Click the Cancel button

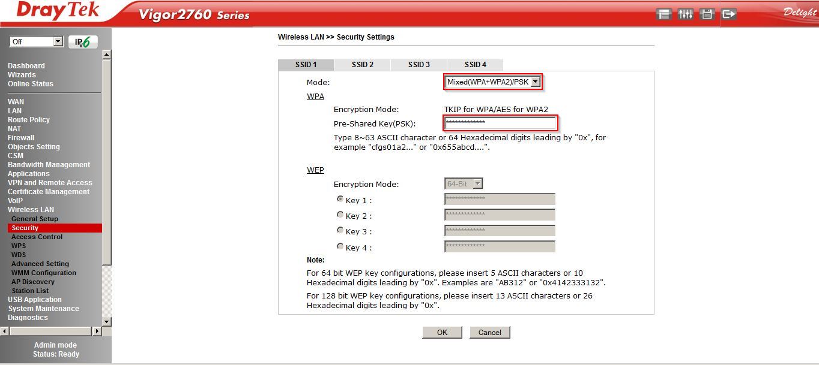[x=489, y=333]
